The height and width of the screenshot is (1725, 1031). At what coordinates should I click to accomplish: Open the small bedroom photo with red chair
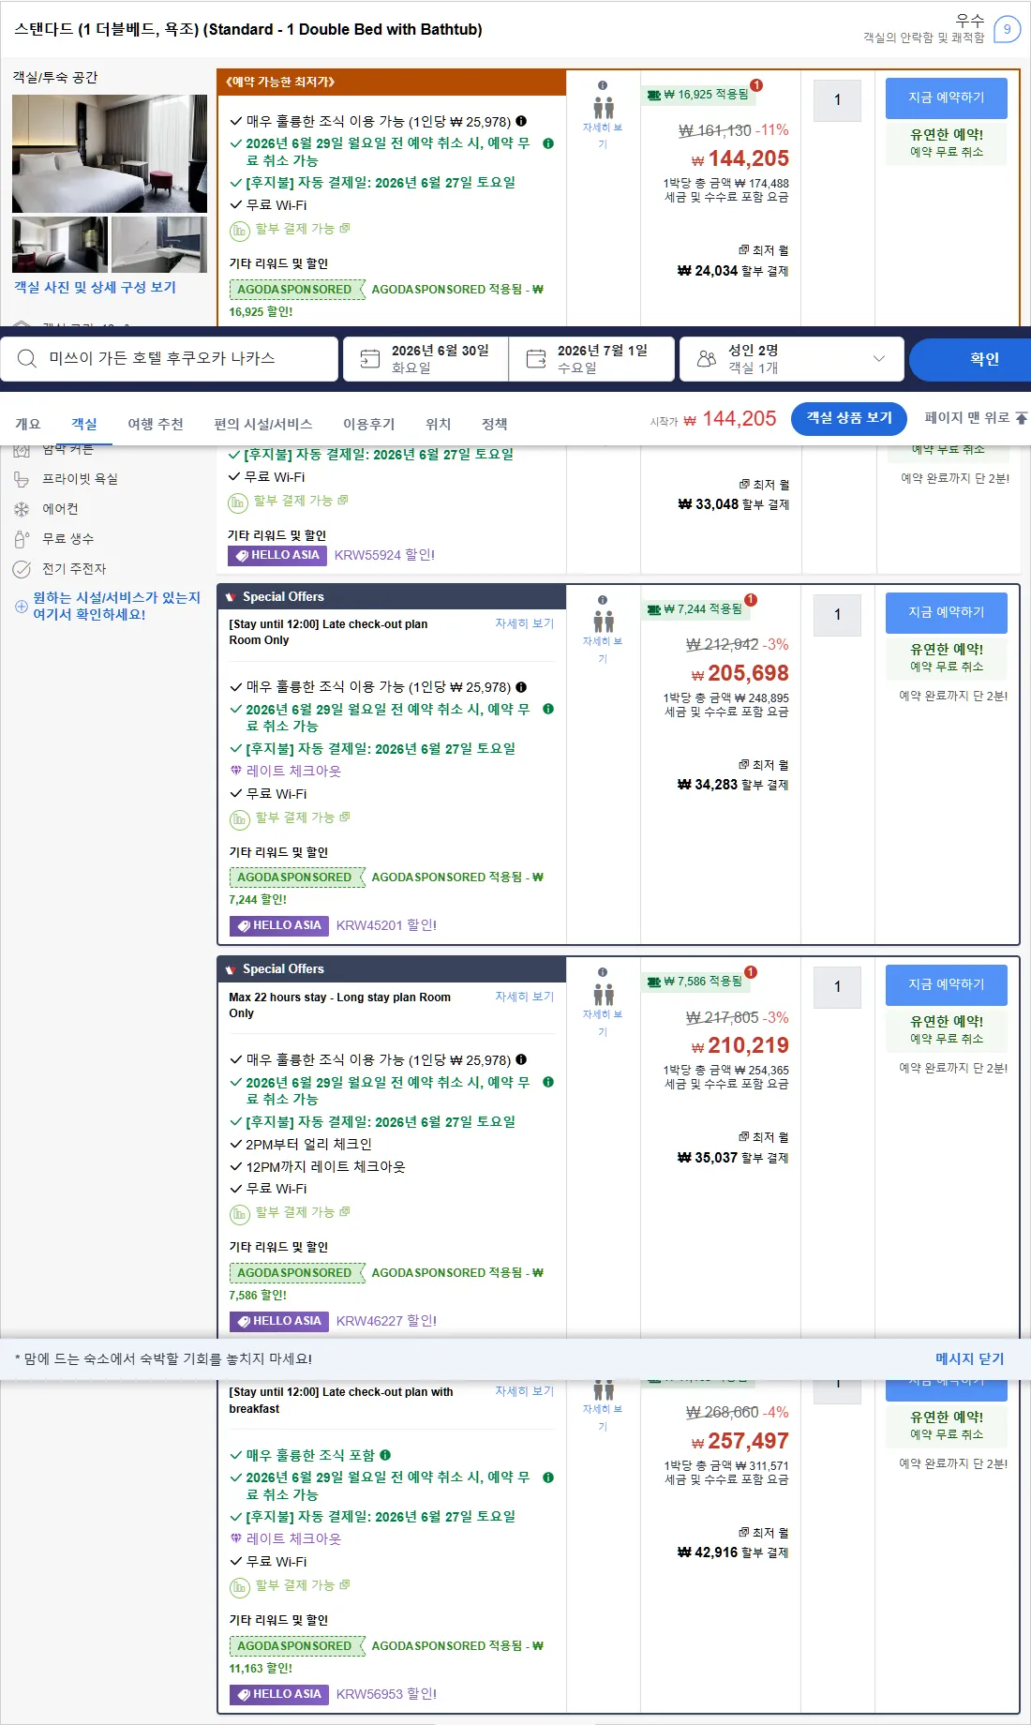click(60, 245)
